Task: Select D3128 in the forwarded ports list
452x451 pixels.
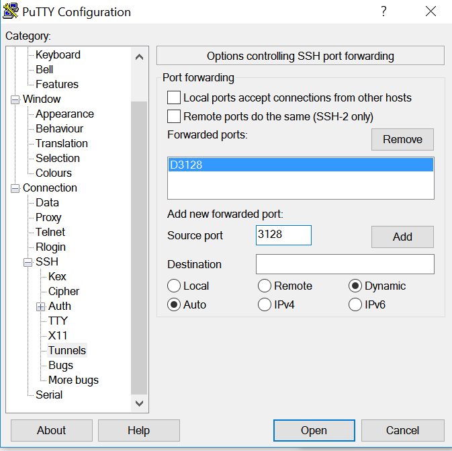Action: tap(301, 165)
